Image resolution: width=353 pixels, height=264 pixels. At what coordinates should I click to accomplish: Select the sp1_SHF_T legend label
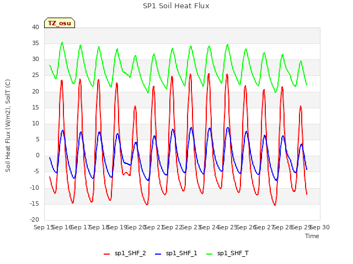coord(233,254)
